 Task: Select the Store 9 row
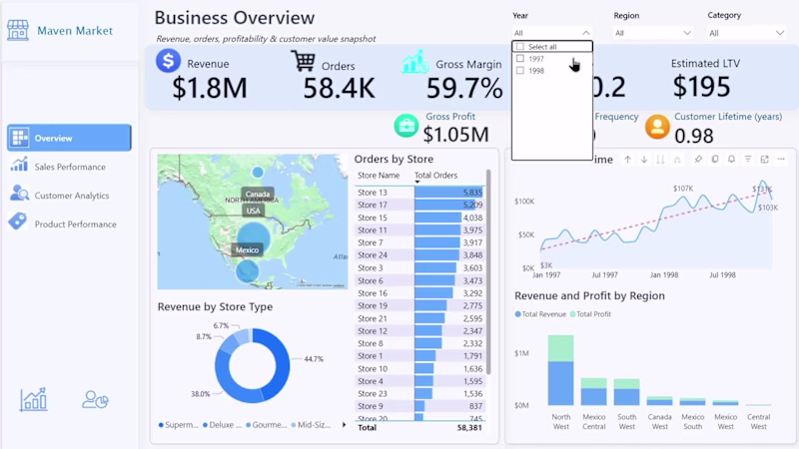(x=420, y=406)
